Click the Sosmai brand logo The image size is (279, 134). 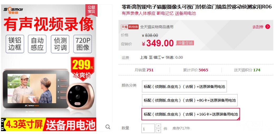coord(13,11)
